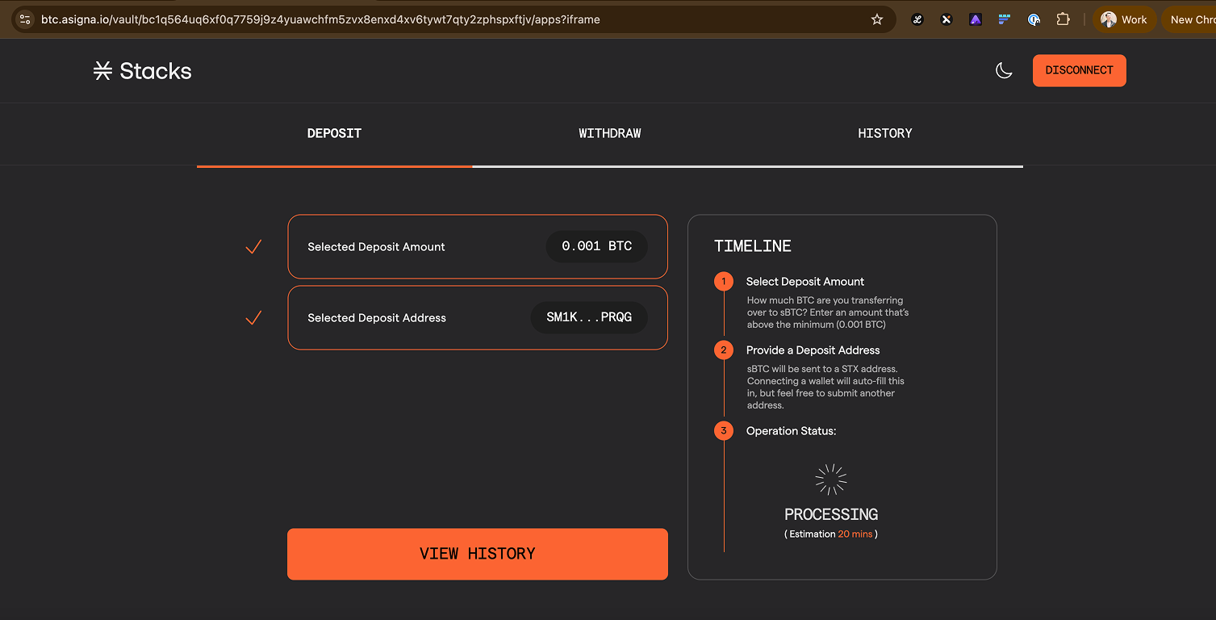Click the purple triangle extension icon
1216x620 pixels.
976,19
